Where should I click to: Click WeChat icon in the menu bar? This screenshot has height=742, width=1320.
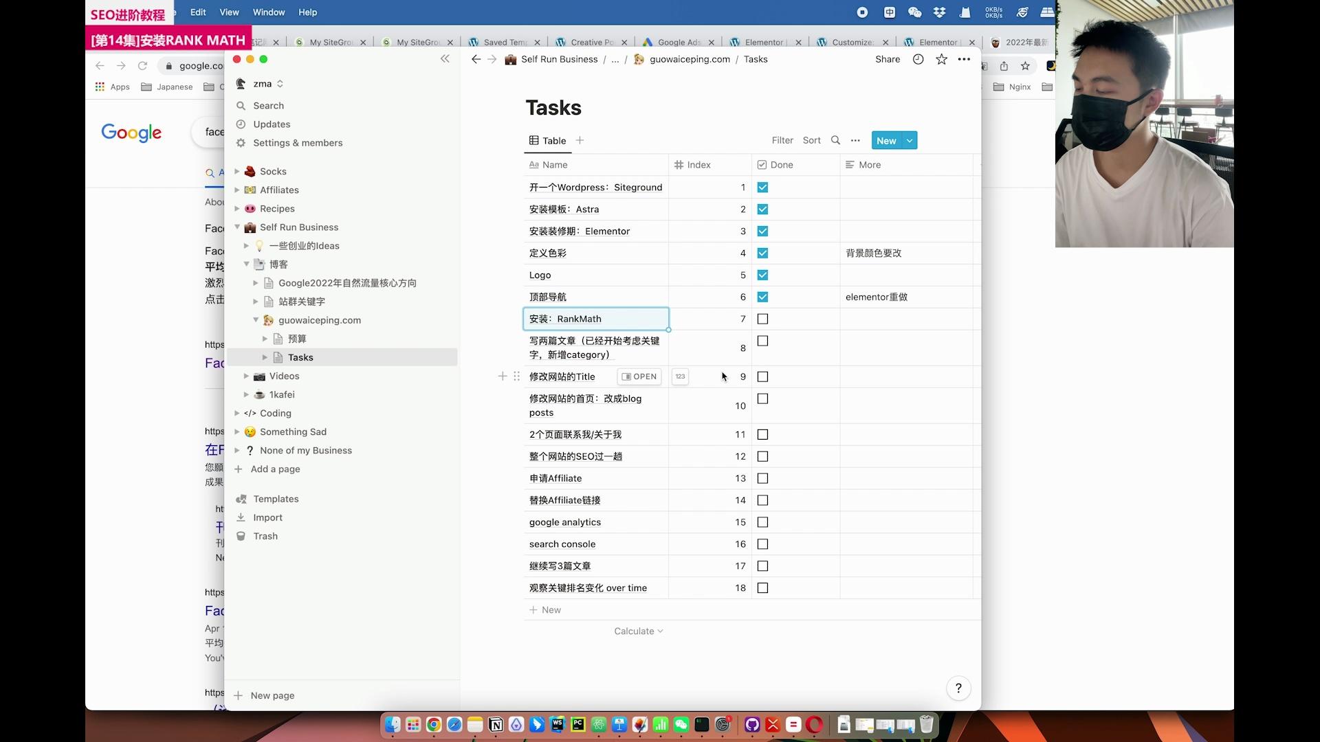point(914,12)
